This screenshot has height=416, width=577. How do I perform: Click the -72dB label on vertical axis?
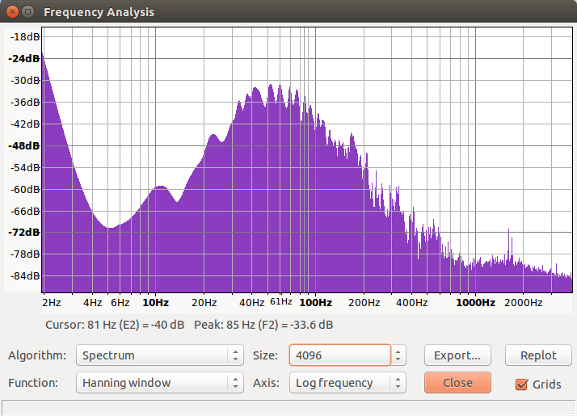[x=24, y=232]
